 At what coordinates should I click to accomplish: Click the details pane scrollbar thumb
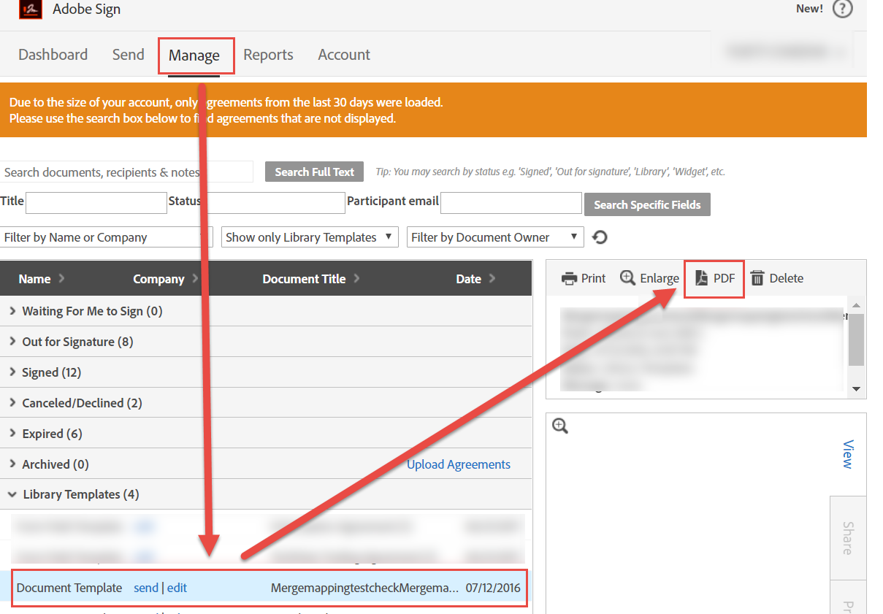857,339
